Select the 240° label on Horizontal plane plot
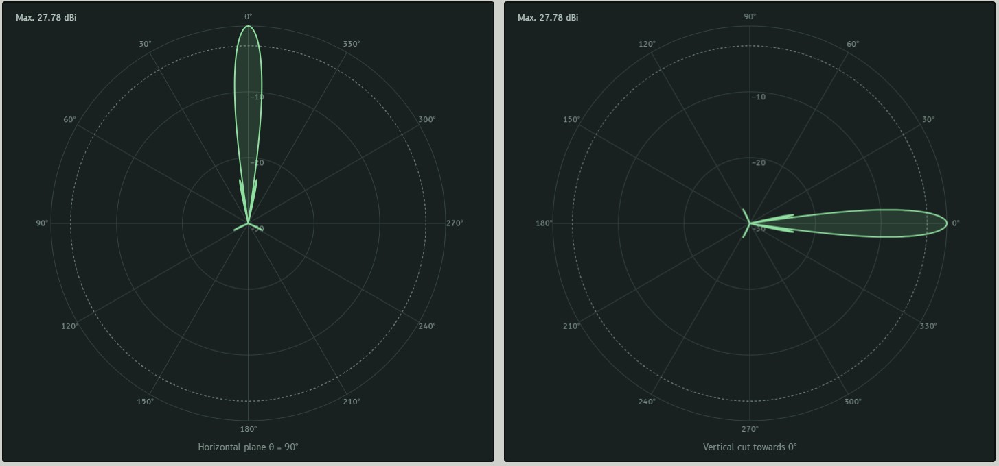 click(x=427, y=326)
